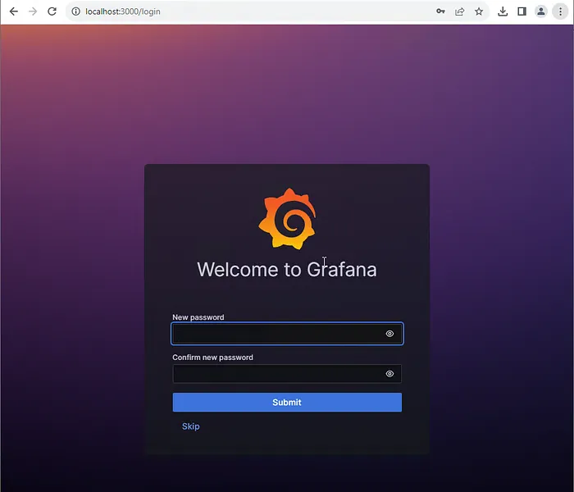Reveal the Confirm new password text
The width and height of the screenshot is (574, 492).
coord(389,374)
